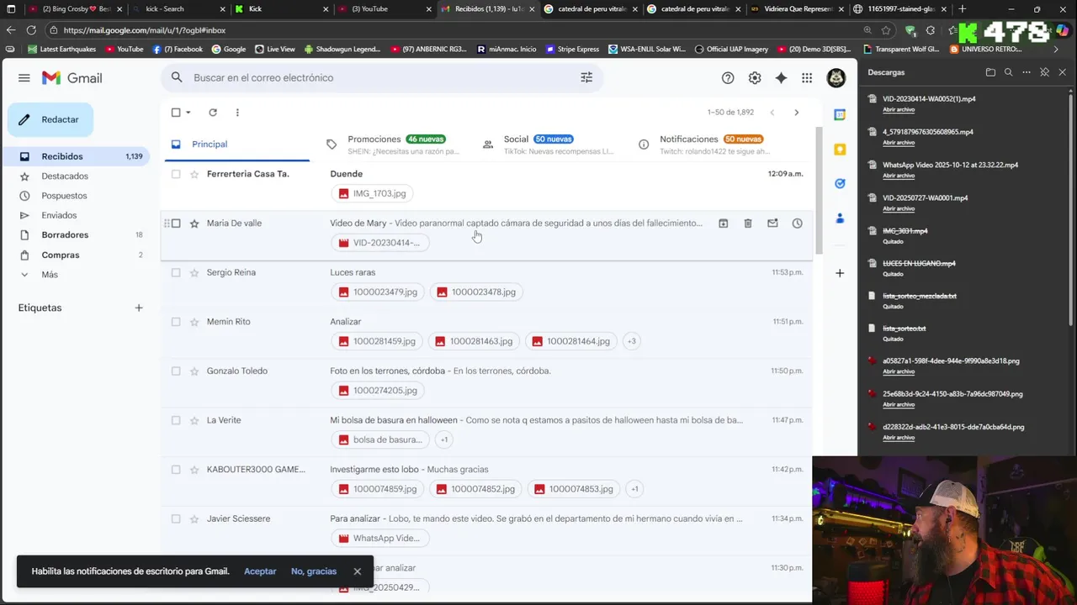
Task: Open downloads folder icon in Descargas panel
Action: click(x=990, y=72)
